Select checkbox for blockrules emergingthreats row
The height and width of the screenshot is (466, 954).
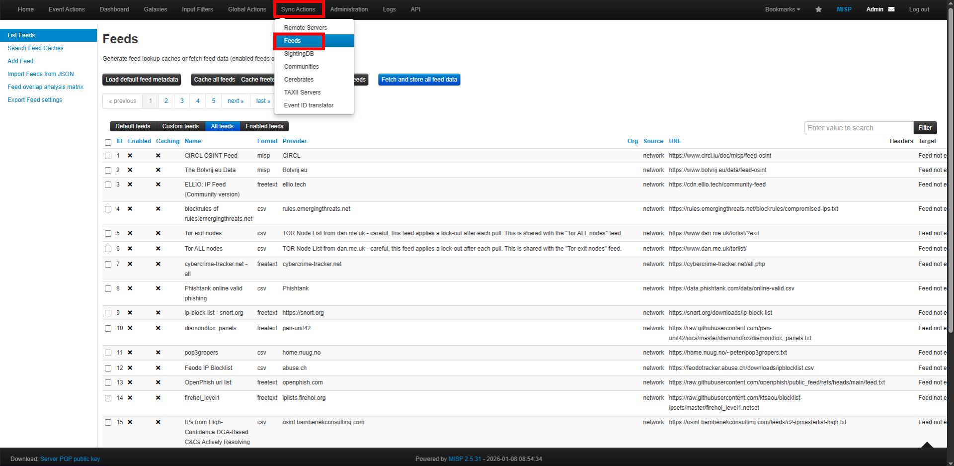pos(108,209)
